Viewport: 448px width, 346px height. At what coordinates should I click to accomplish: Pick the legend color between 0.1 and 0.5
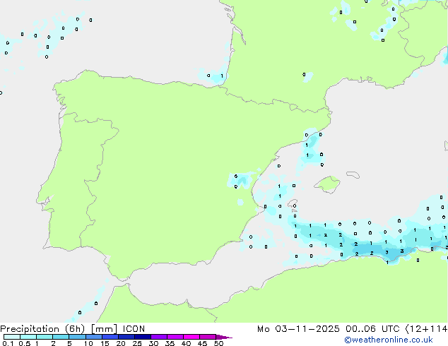tap(12, 337)
